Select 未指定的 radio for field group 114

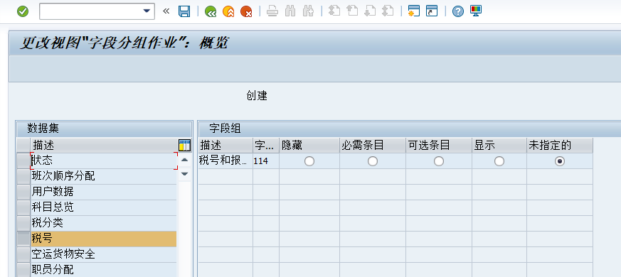[560, 161]
